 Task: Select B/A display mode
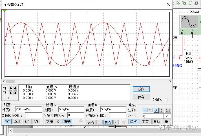(27, 122)
